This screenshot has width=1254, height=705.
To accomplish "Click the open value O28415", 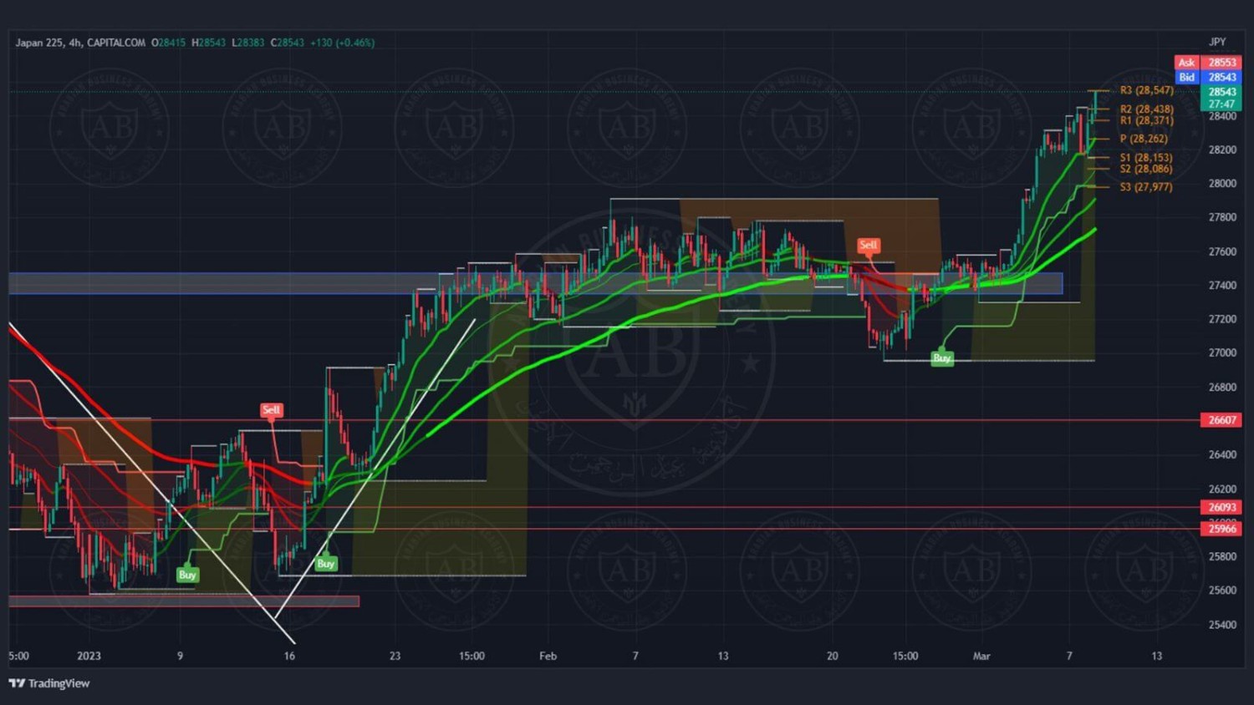I will [x=169, y=43].
